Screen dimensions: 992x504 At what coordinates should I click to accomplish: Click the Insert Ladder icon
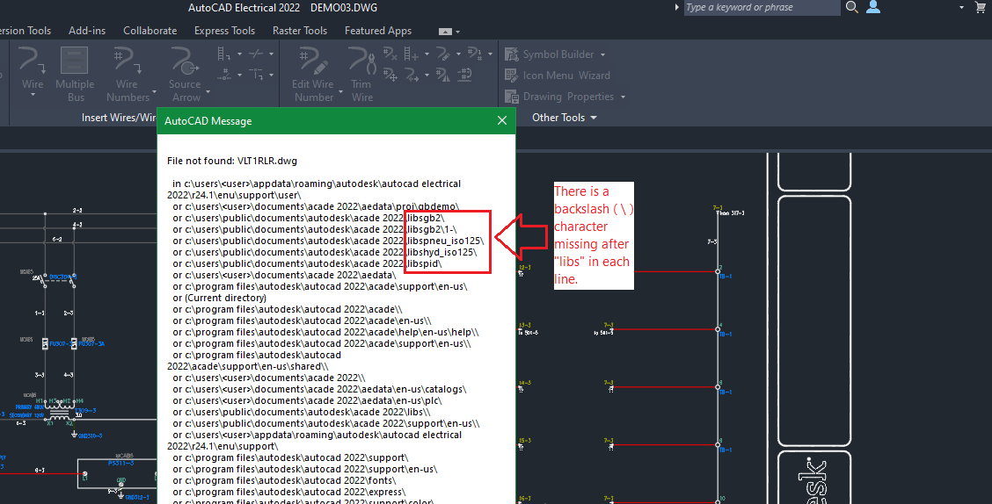click(x=224, y=54)
